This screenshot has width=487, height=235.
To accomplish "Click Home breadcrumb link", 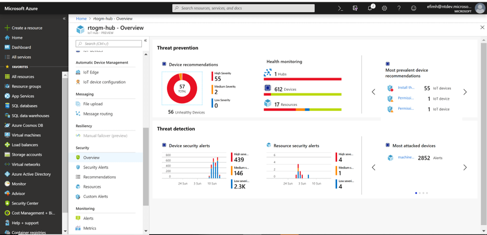I will click(x=81, y=19).
